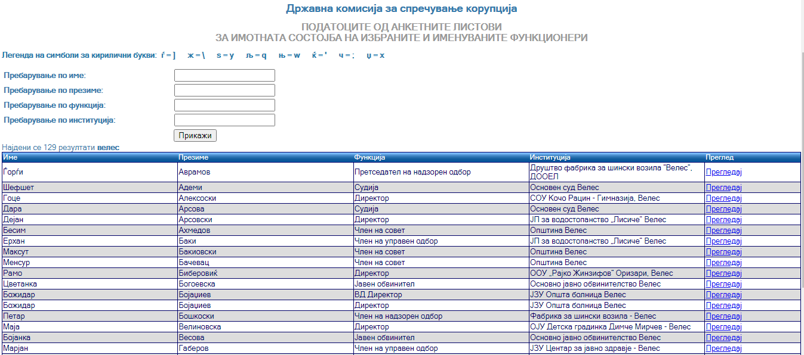
Task: Select the Член на надзорен одбор cell
Action: pos(441,316)
